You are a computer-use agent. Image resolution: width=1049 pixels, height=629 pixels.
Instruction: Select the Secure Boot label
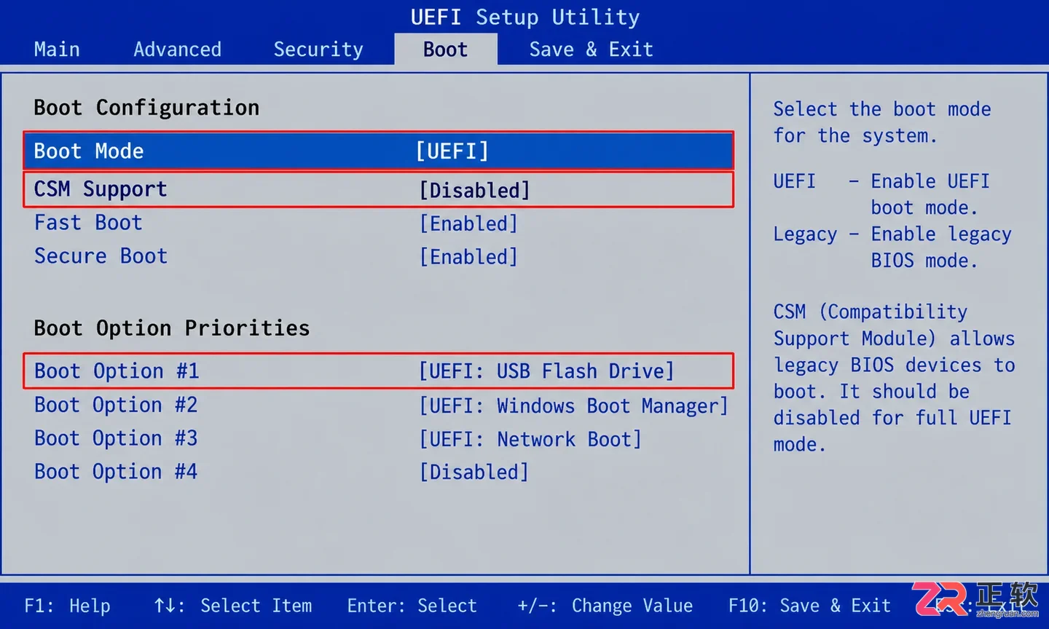pos(101,256)
